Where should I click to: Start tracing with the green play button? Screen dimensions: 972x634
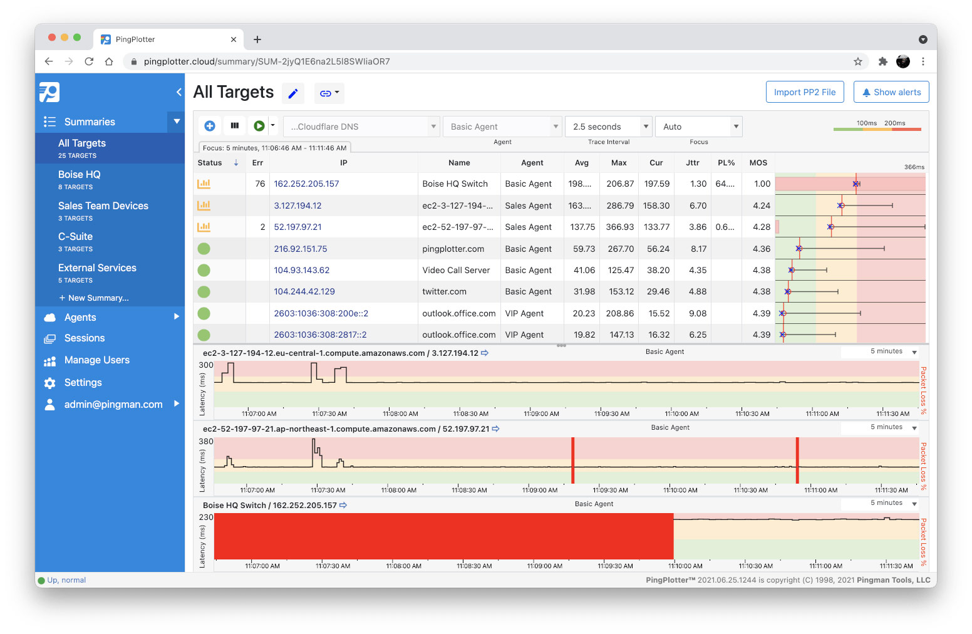[259, 126]
